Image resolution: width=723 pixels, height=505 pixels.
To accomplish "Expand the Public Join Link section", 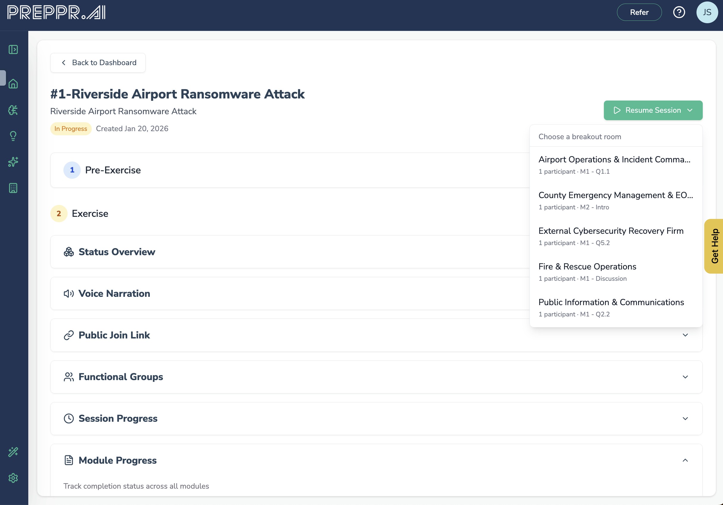I will point(685,335).
